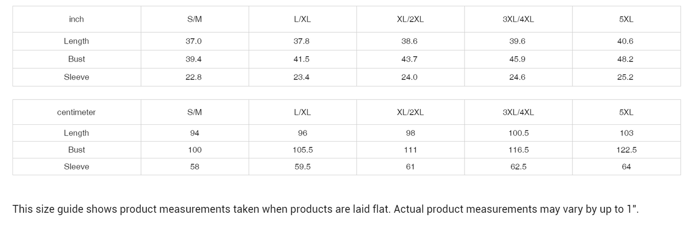Screen dimensions: 695x228
Task: Select 5XL column header in centimeter table
Action: (626, 112)
